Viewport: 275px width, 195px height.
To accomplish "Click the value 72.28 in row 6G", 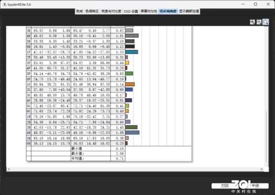I will pos(65,111).
